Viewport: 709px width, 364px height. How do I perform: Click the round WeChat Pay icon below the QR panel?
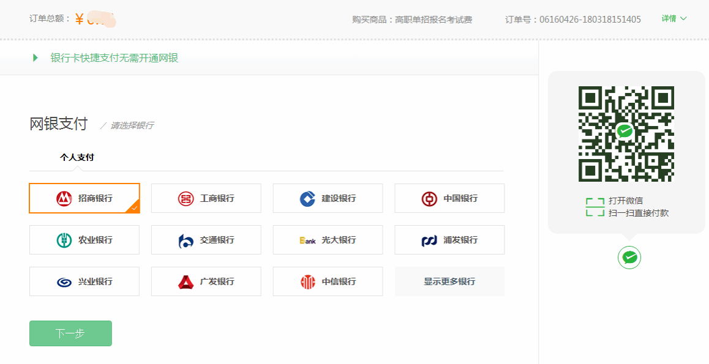(x=629, y=258)
